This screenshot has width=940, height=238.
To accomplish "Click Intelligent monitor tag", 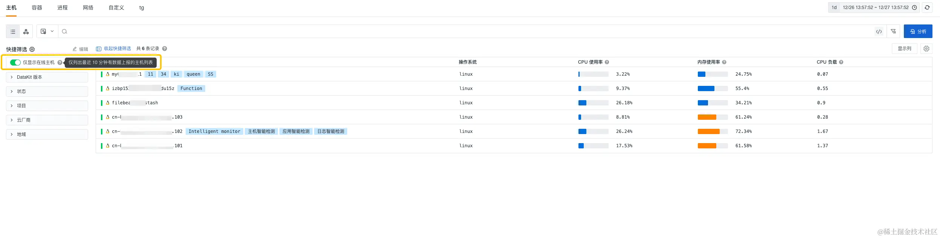I will [x=214, y=131].
